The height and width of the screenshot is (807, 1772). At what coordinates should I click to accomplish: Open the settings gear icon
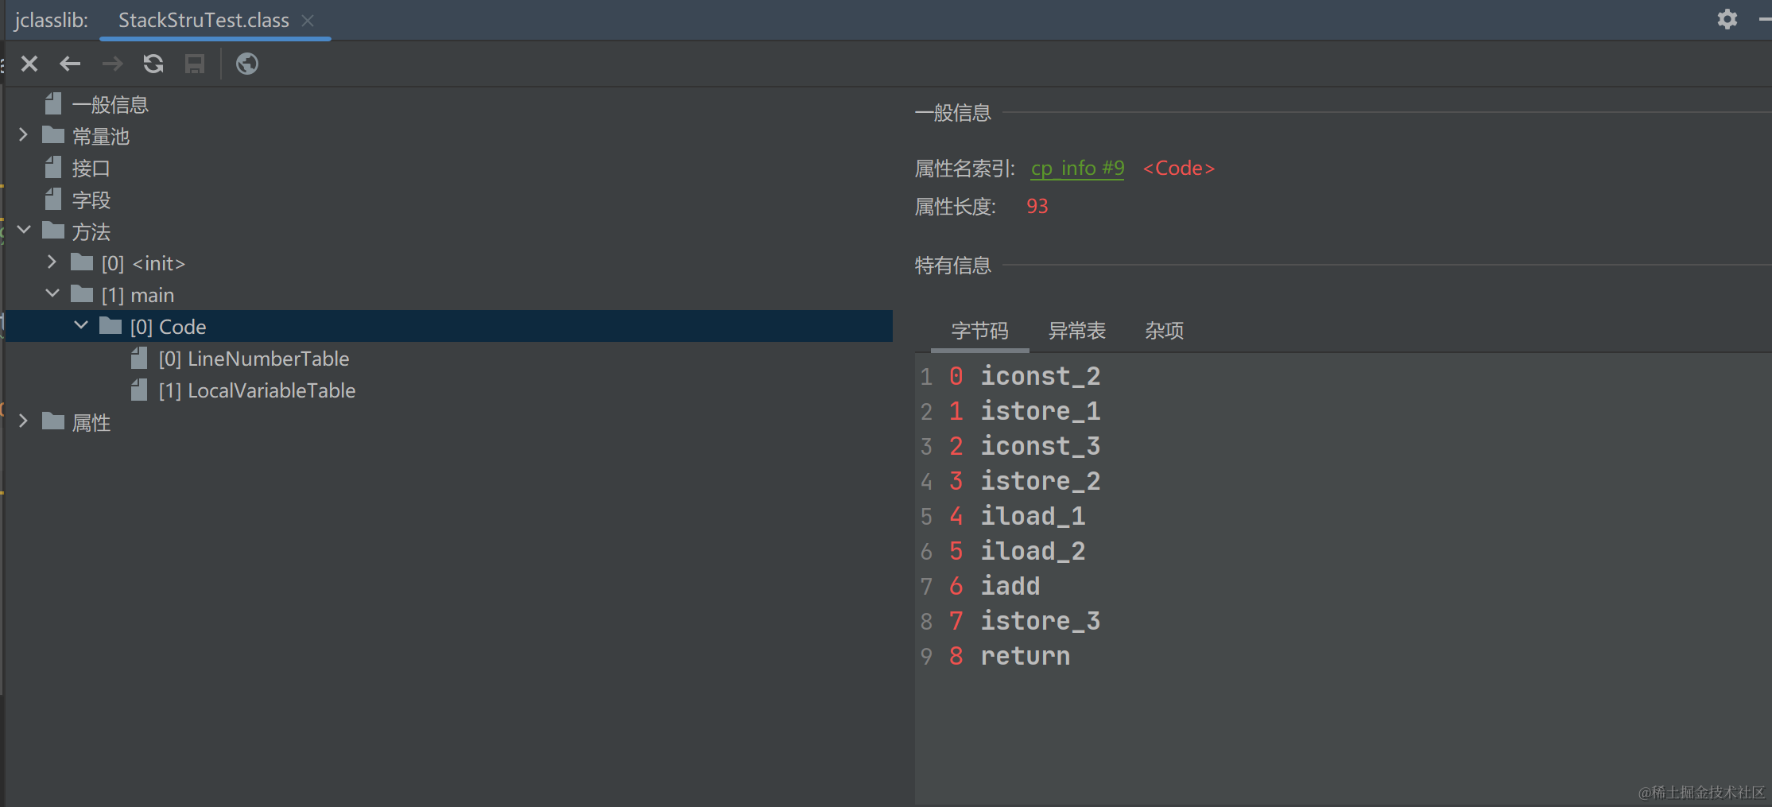[x=1727, y=18]
